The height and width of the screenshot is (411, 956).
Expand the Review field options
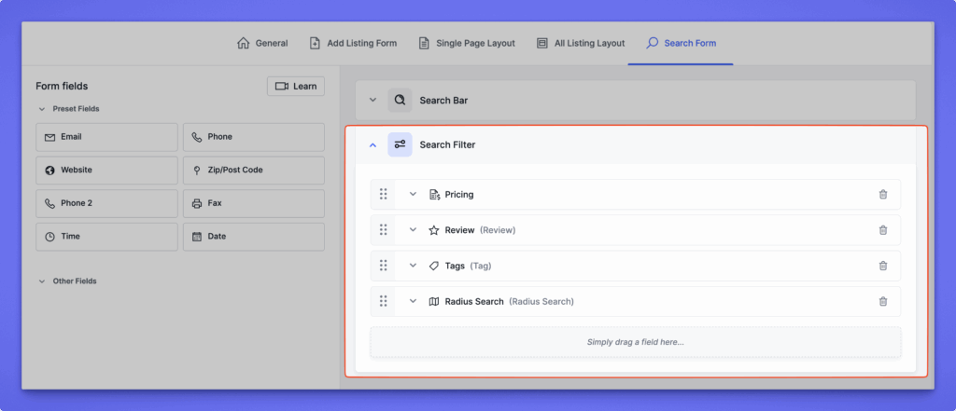tap(413, 230)
